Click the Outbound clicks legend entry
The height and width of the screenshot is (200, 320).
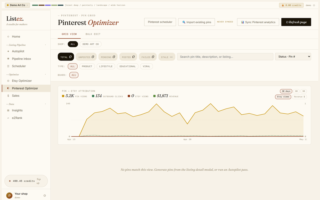(107, 96)
